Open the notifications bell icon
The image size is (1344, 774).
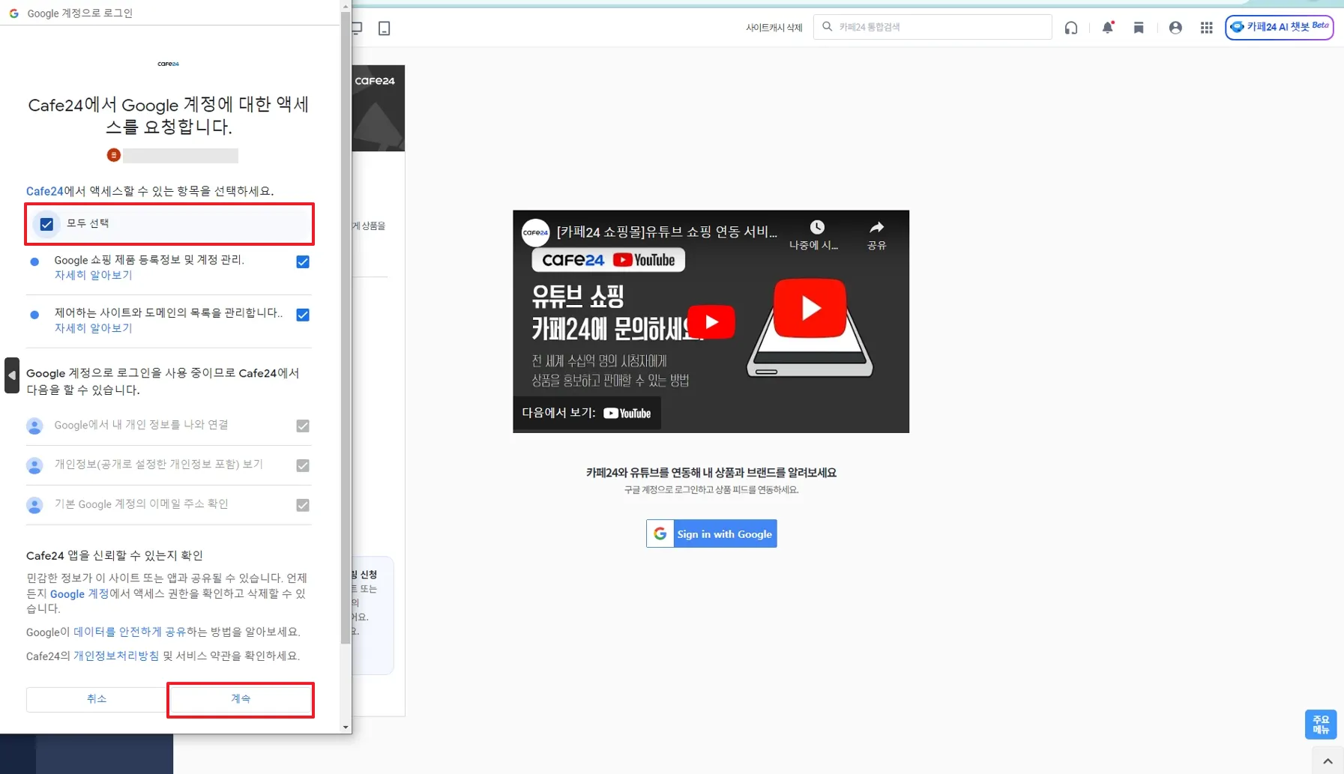click(1107, 28)
